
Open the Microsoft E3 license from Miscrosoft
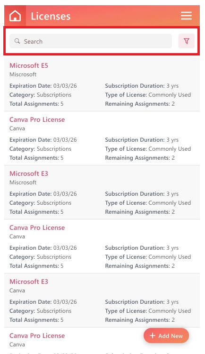pos(29,173)
